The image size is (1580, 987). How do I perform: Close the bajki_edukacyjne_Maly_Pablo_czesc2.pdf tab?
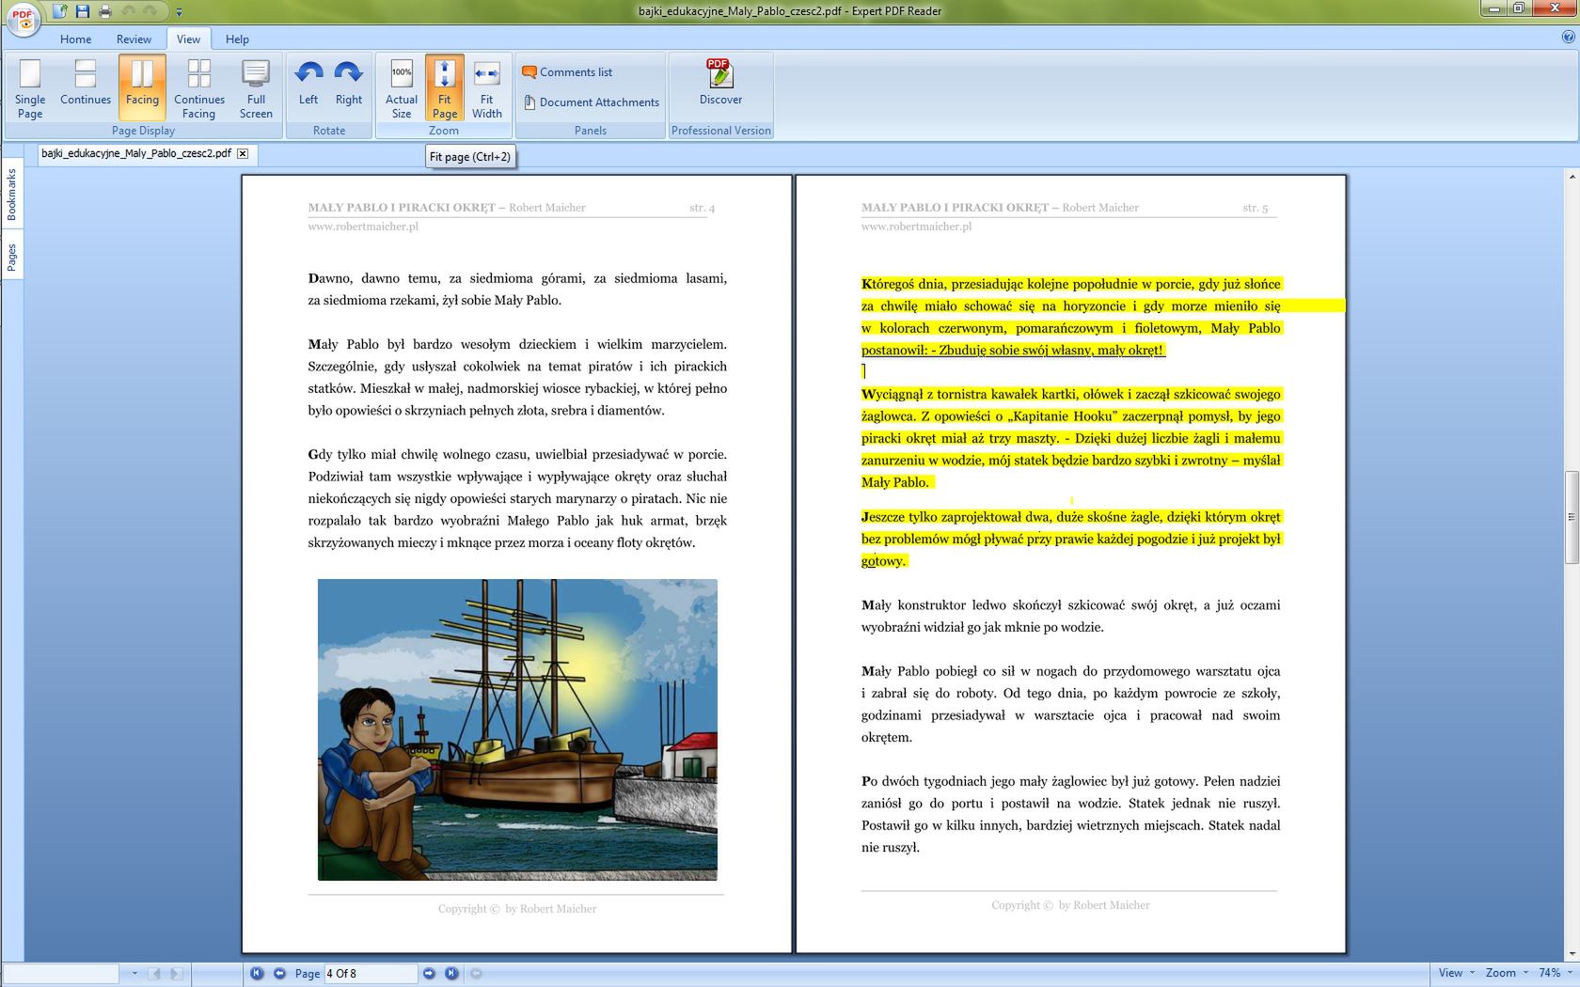243,153
